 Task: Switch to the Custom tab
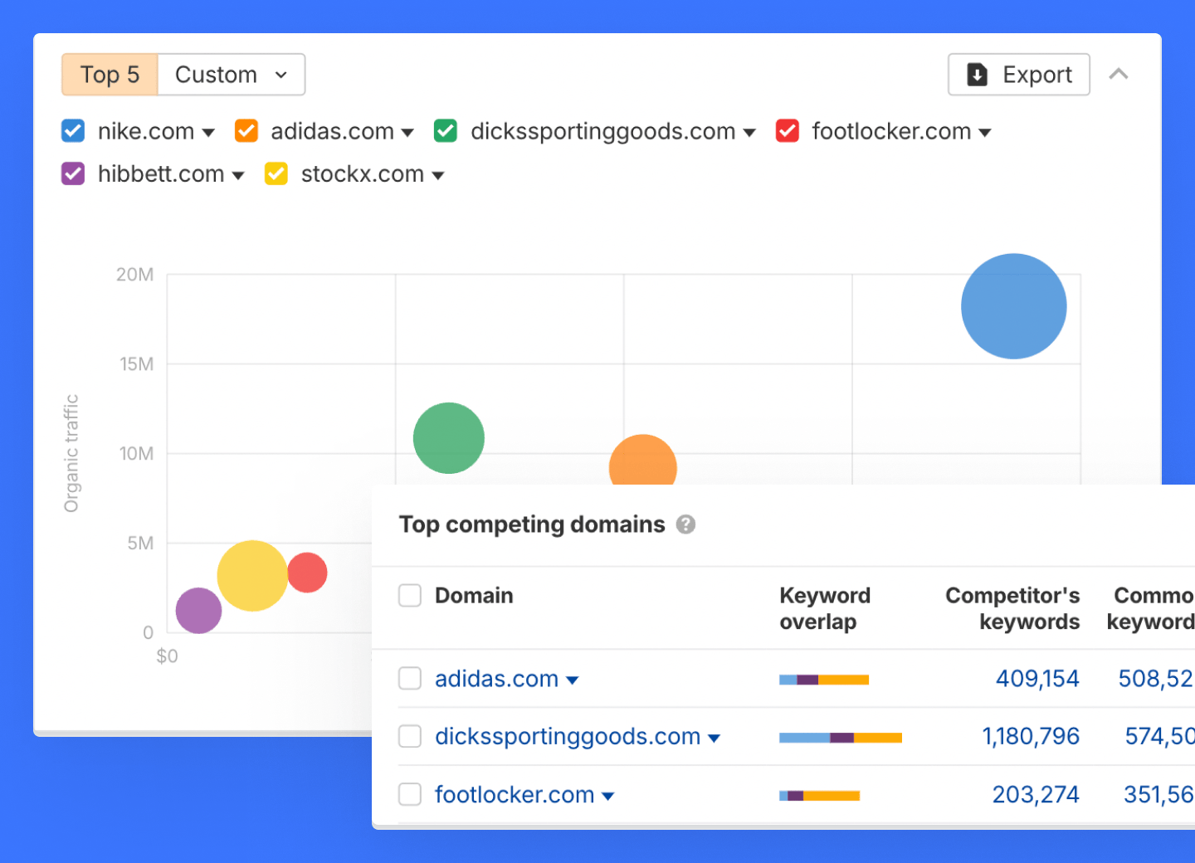pos(215,74)
